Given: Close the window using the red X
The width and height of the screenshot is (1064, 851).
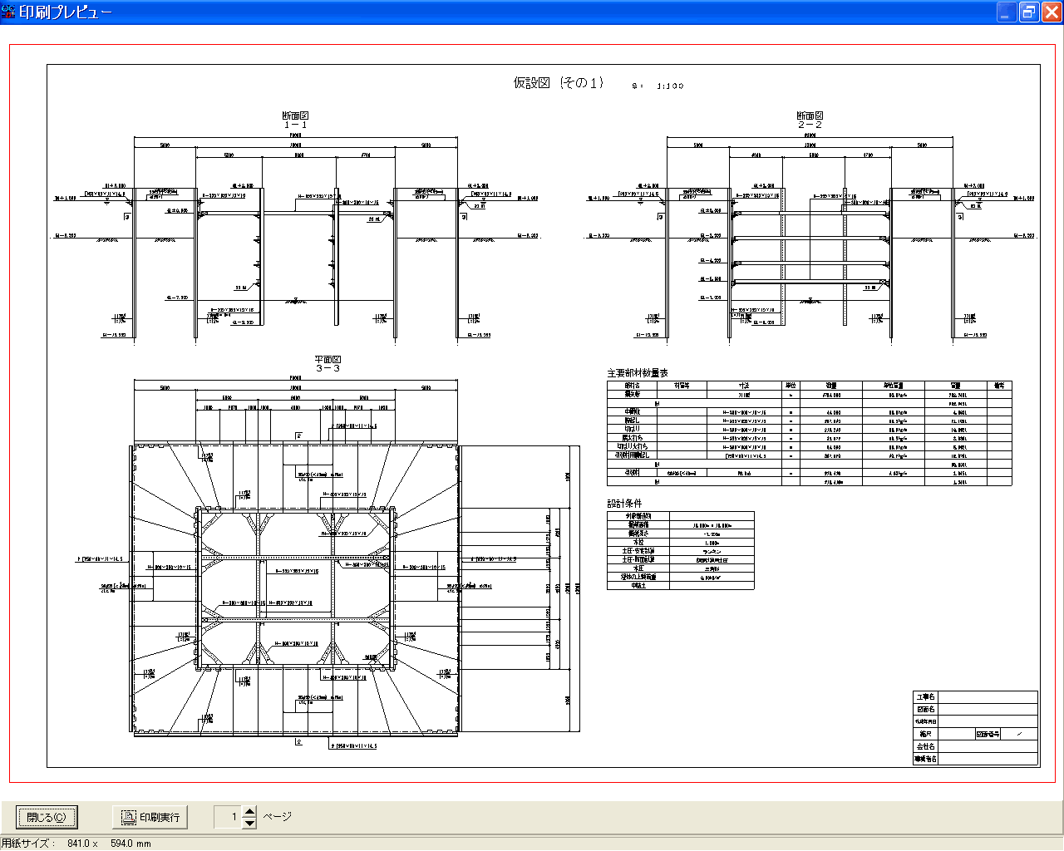Looking at the screenshot, I should pyautogui.click(x=1052, y=12).
